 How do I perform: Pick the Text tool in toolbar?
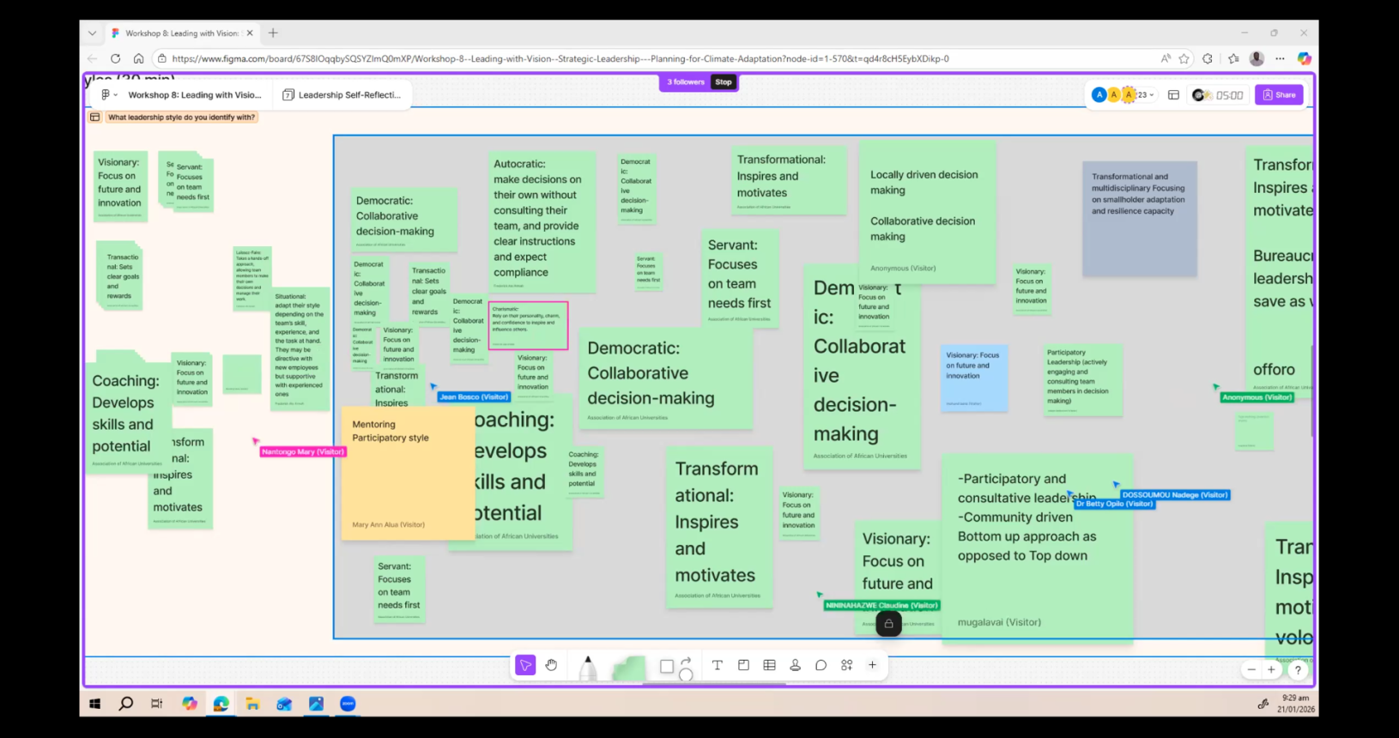[718, 665]
